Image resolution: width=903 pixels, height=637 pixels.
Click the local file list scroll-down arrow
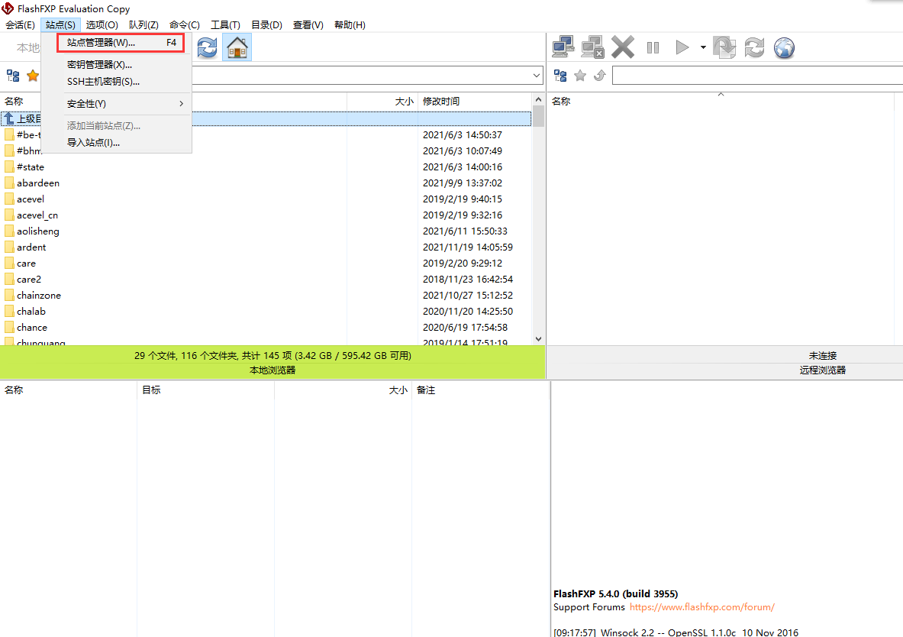(538, 338)
